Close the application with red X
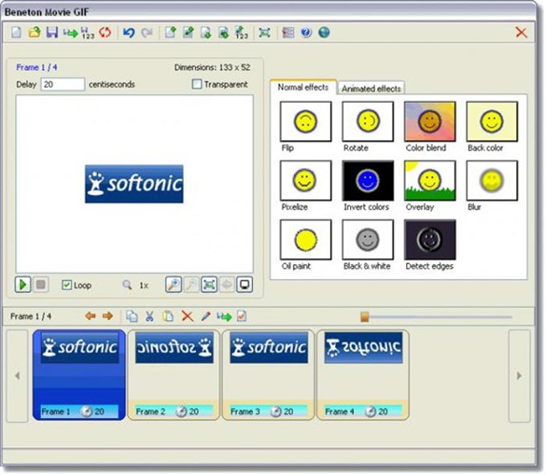 click(x=521, y=32)
